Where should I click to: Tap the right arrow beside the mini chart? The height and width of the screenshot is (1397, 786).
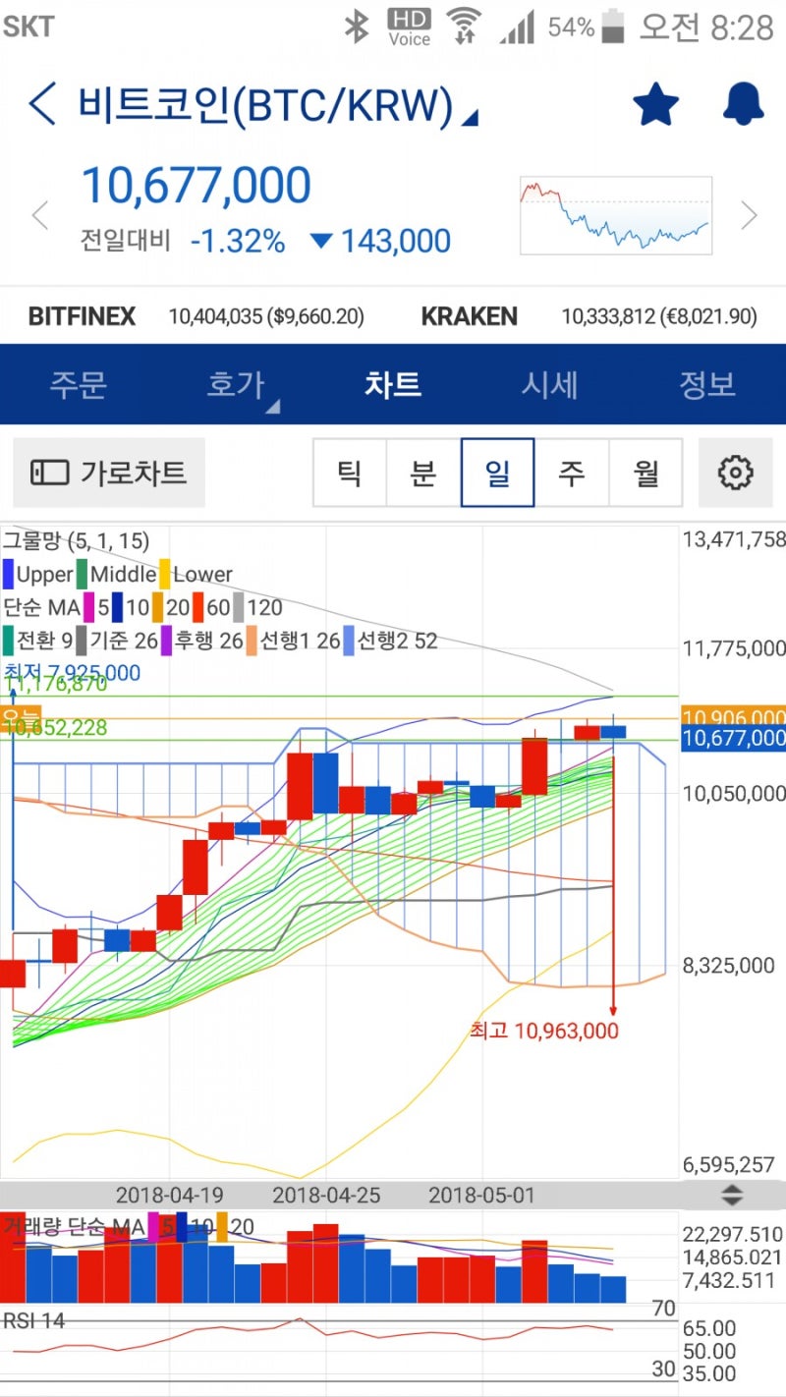[750, 215]
